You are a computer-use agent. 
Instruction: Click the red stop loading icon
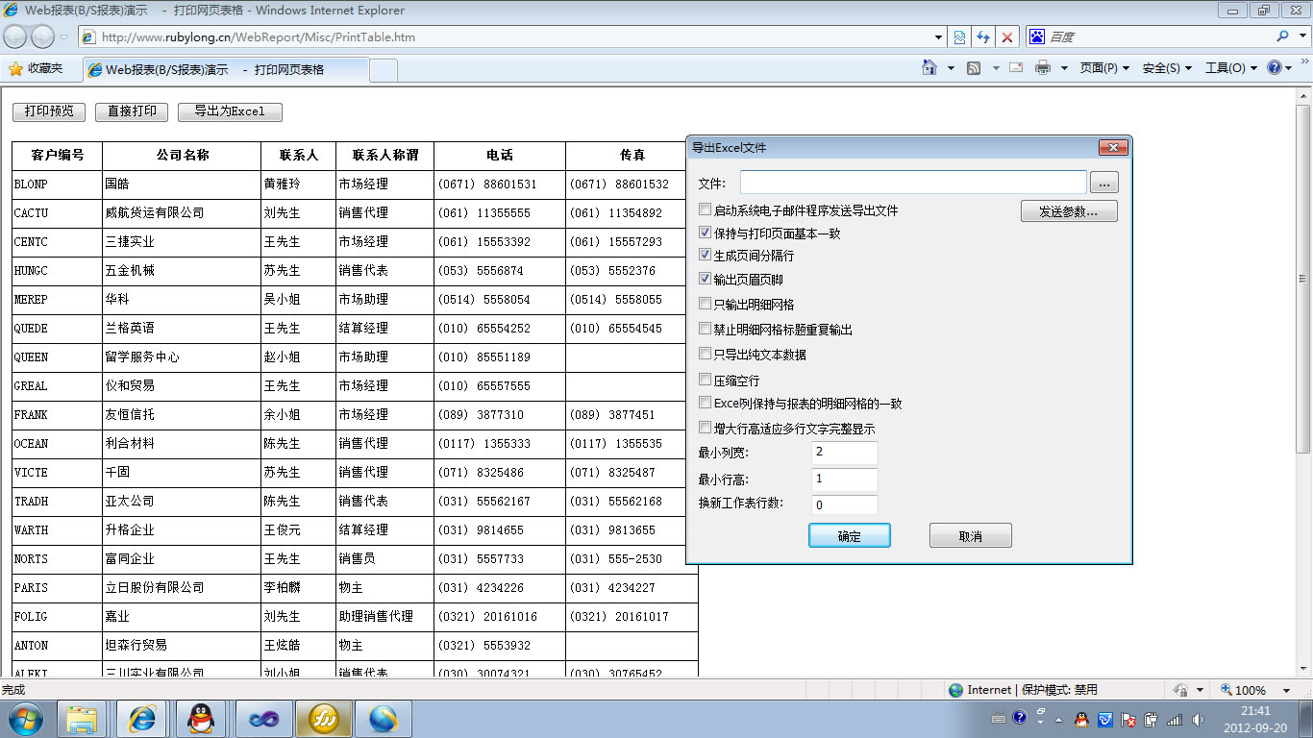pos(1007,37)
